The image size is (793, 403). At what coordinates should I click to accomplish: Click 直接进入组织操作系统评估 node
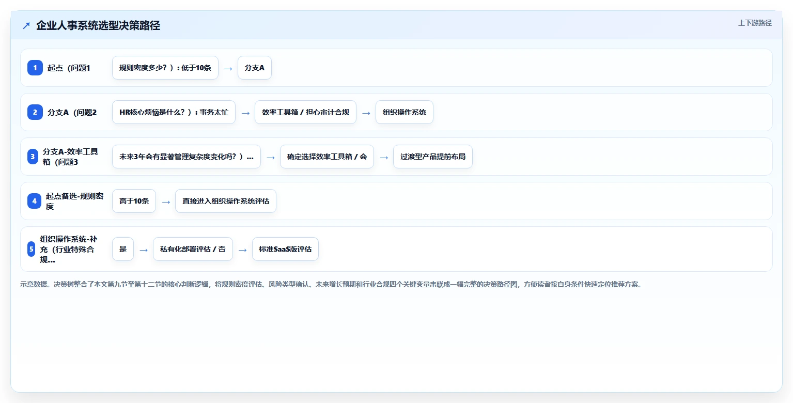tap(226, 201)
